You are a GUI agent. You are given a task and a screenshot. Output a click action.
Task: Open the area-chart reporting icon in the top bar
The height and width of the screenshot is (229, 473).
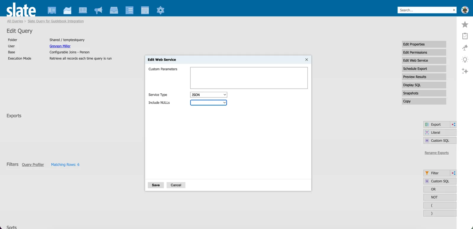67,10
